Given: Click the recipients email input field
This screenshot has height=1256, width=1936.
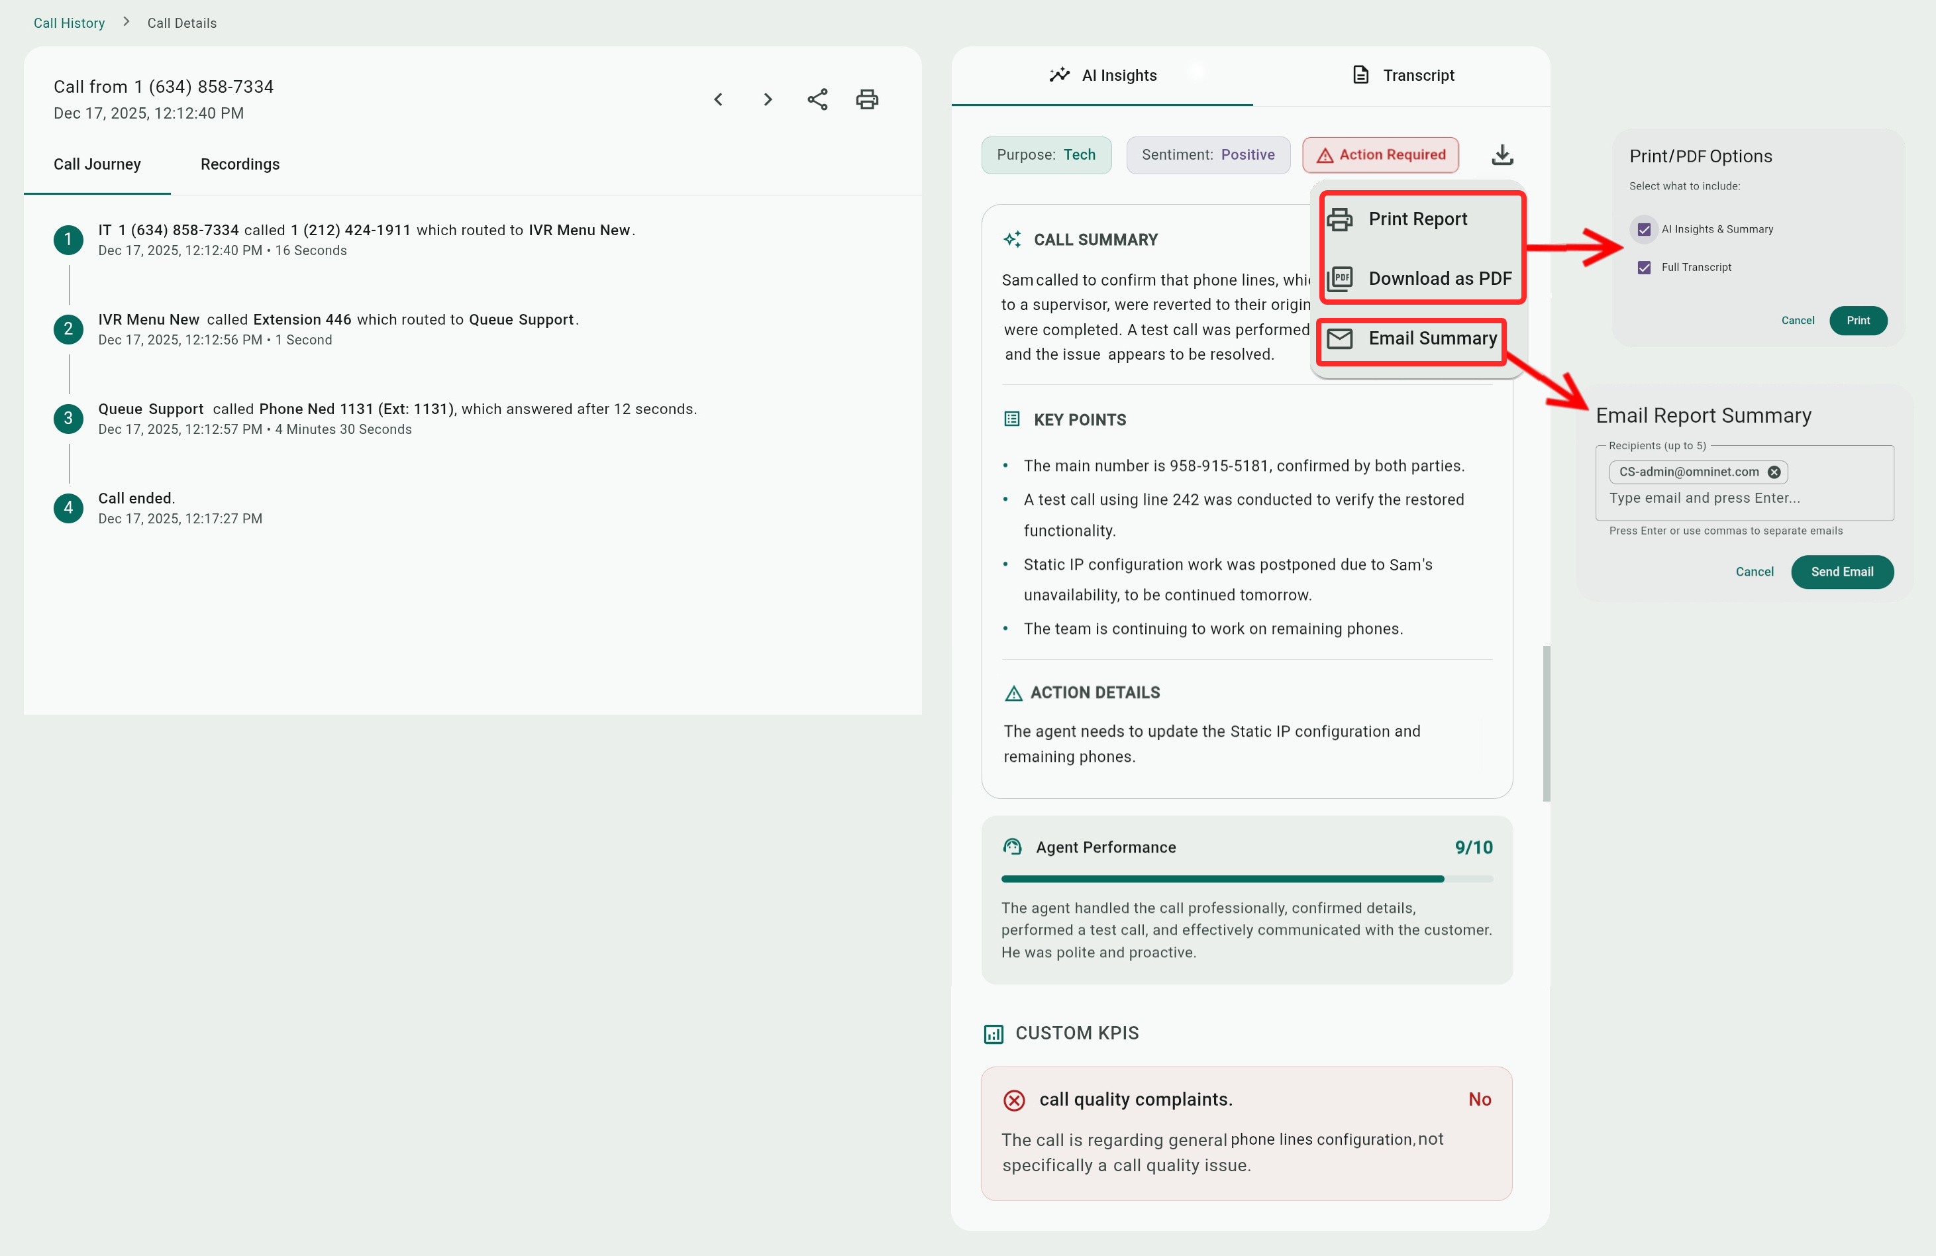Looking at the screenshot, I should 1704,498.
